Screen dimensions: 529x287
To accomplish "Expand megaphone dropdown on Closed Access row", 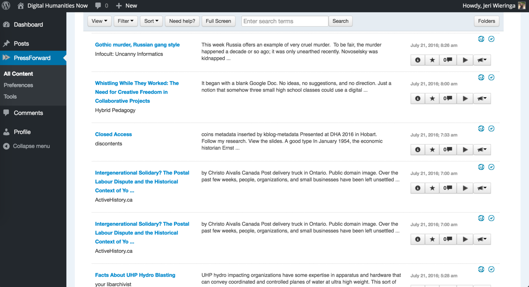I will tap(482, 149).
